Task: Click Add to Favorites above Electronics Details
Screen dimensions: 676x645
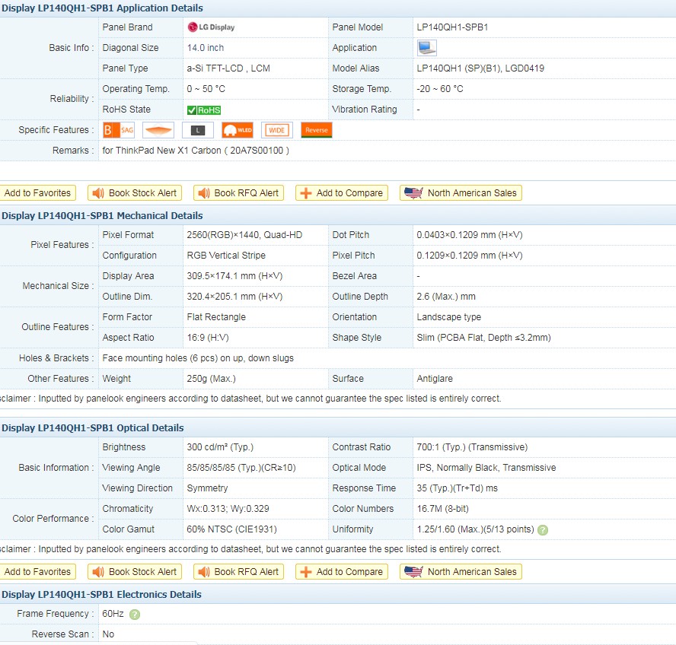Action: tap(37, 572)
